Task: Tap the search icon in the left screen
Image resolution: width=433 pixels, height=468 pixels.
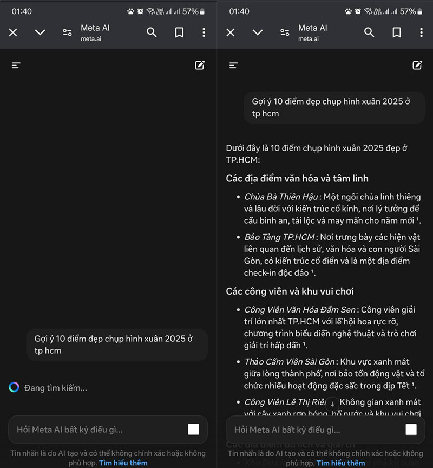Action: pyautogui.click(x=152, y=32)
